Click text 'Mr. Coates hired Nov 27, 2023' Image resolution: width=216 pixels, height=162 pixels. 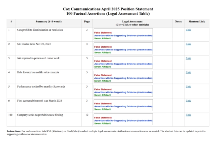click(x=34, y=44)
